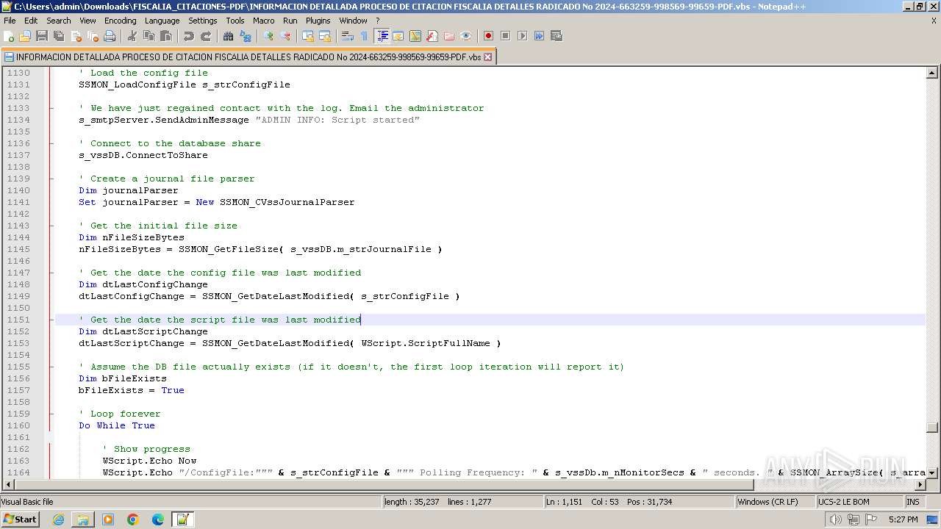This screenshot has height=529, width=941.
Task: Open the Document Map icon
Action: pos(415,36)
